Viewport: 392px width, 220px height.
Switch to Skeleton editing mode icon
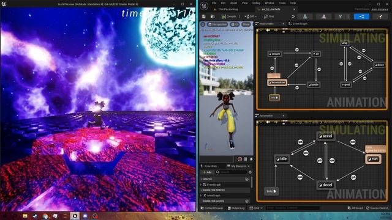(x=305, y=16)
